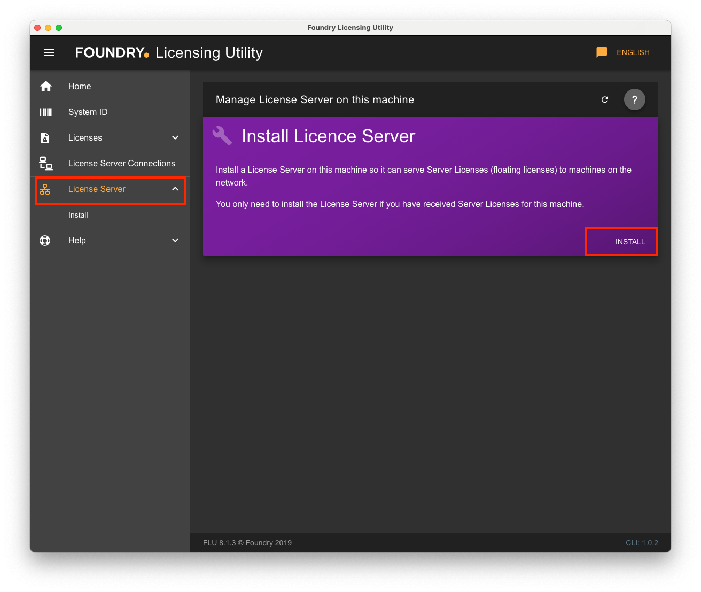Select the Home icon in the sidebar

pyautogui.click(x=46, y=86)
